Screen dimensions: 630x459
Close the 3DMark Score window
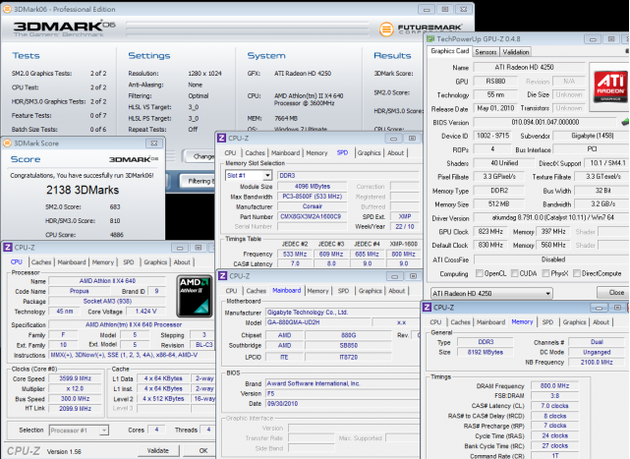154,143
